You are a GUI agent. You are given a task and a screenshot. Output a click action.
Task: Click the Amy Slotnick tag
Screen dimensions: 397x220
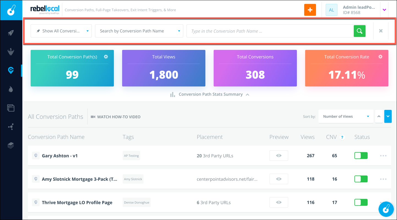[133, 179]
